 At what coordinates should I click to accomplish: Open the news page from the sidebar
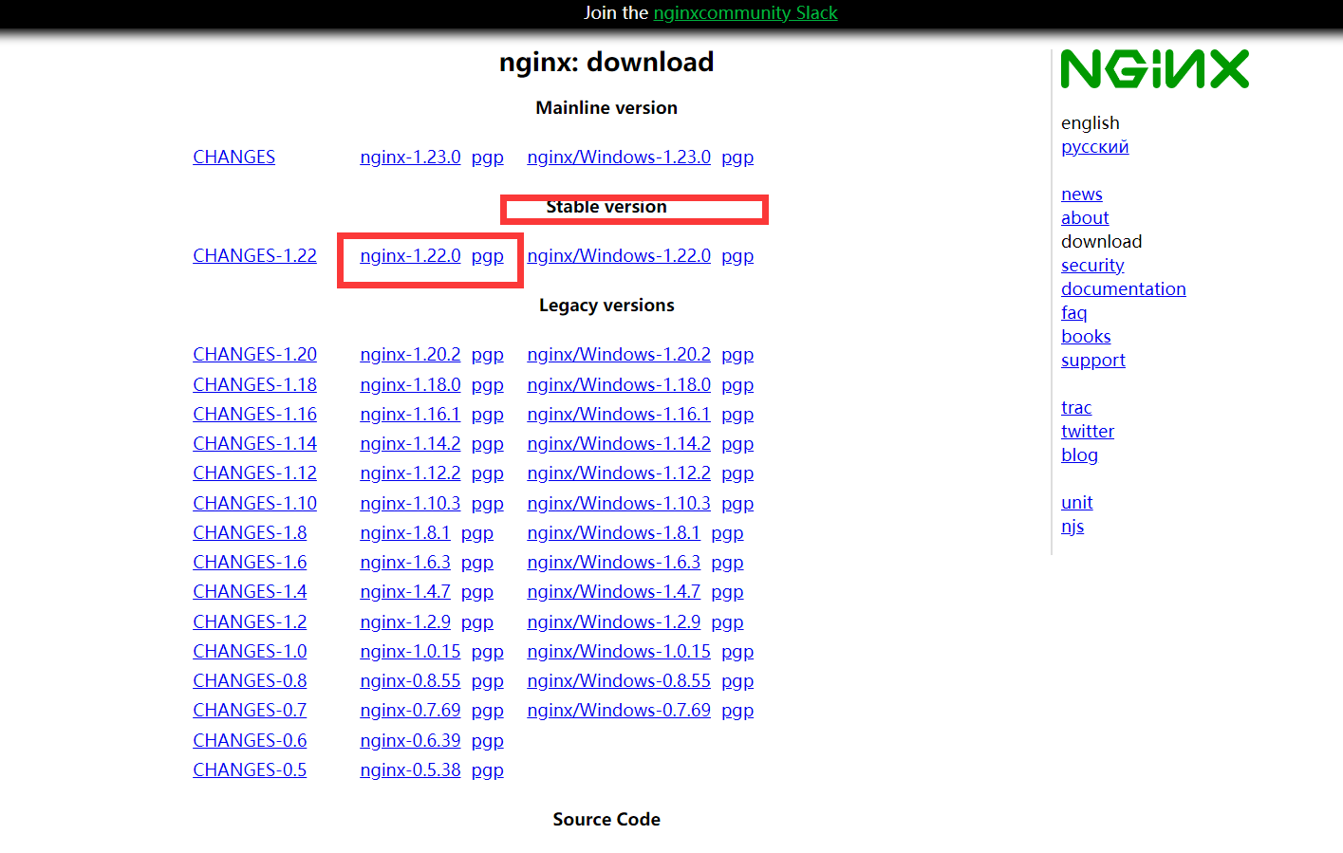coord(1081,194)
